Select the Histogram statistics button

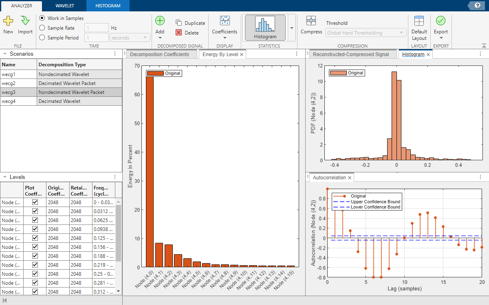tap(265, 28)
